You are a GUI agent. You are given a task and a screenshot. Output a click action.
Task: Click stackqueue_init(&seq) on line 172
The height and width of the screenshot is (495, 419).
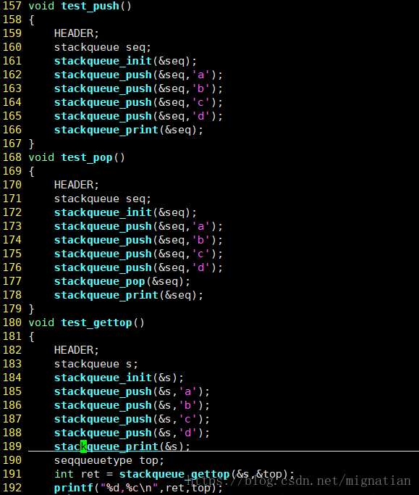tap(125, 212)
